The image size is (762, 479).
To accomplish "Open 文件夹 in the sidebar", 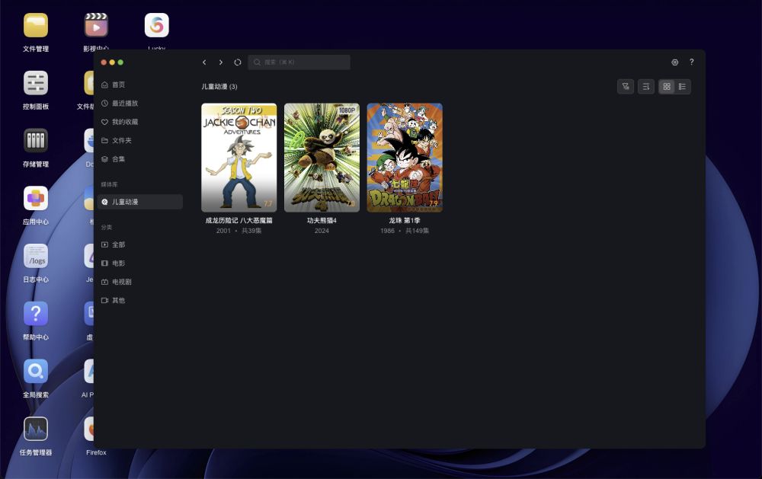I will (140, 140).
